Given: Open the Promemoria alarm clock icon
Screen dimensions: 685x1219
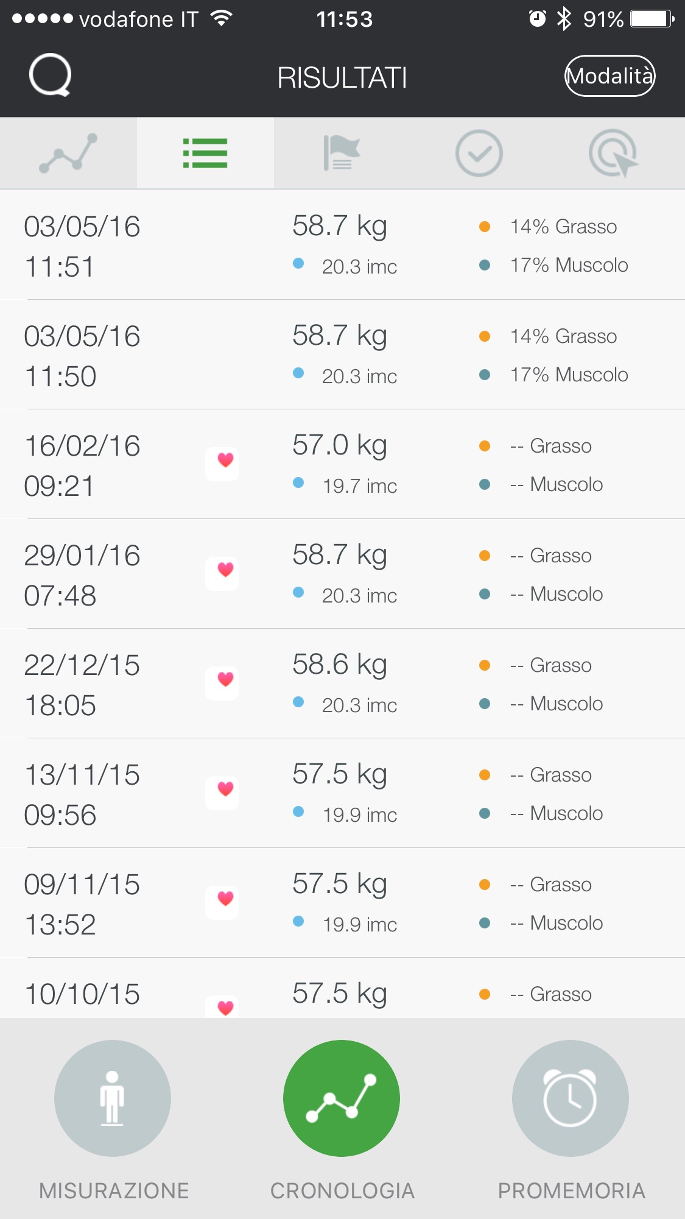Looking at the screenshot, I should 570,1098.
